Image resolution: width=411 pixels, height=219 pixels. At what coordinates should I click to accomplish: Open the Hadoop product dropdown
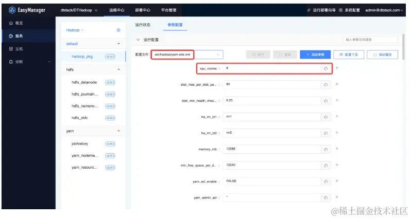(75, 30)
